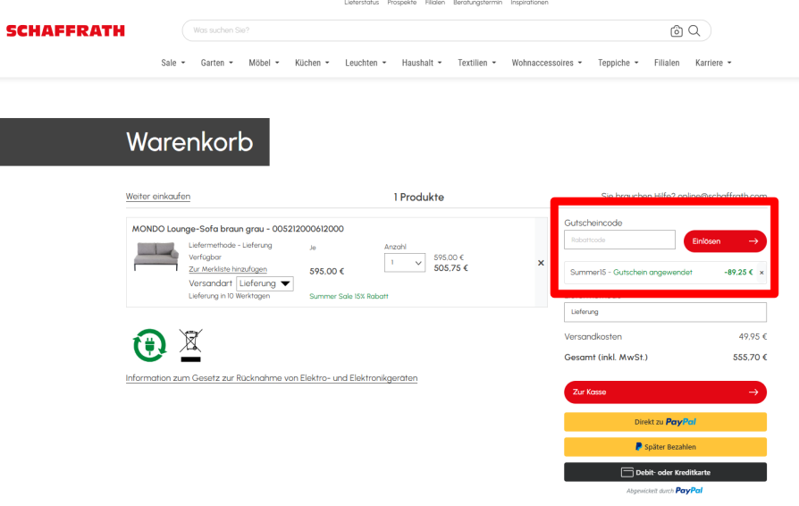Open the MONDO sofa product thumbnail
Image resolution: width=799 pixels, height=506 pixels.
(x=156, y=257)
